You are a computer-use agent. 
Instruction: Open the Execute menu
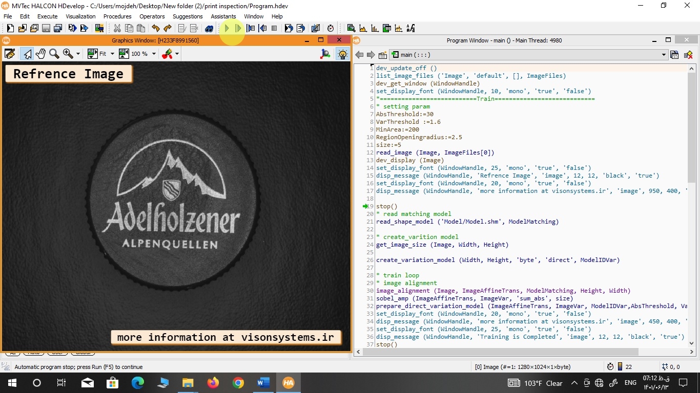[47, 16]
